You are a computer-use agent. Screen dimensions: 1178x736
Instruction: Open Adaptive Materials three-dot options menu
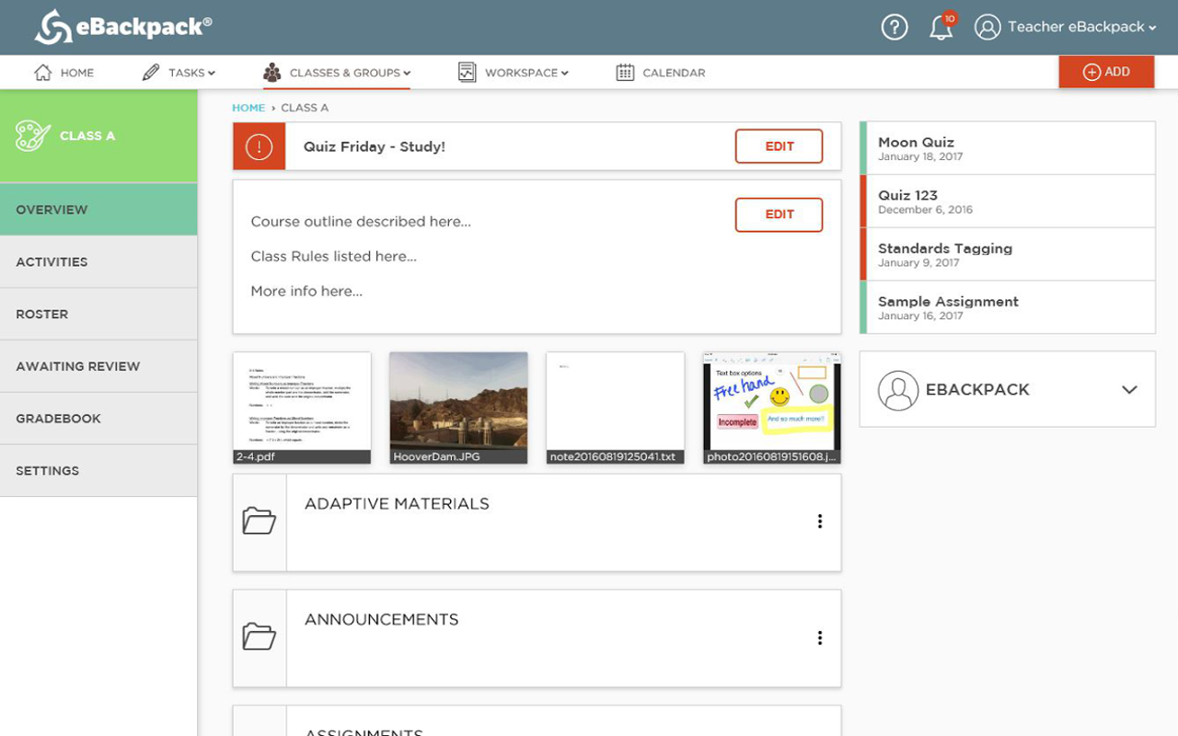pos(819,522)
